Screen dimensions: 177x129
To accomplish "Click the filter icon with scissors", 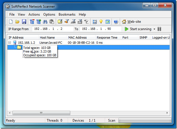I will 80,21.
